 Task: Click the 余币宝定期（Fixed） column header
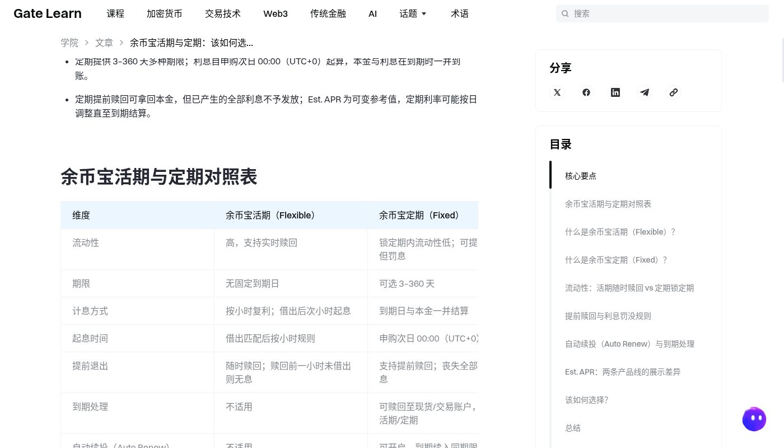point(421,215)
